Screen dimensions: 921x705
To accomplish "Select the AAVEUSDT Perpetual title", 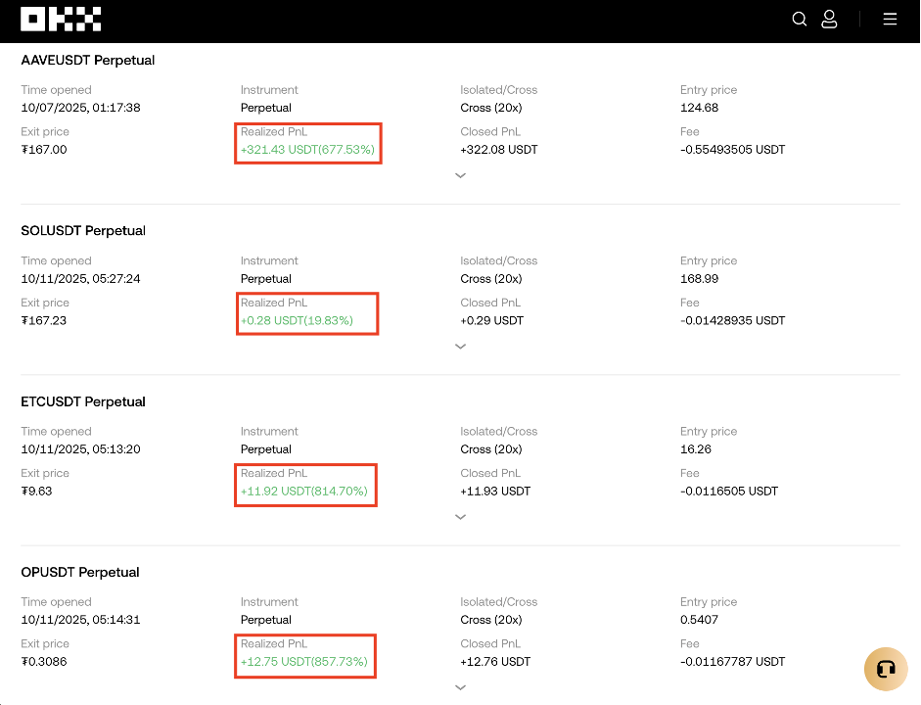I will click(x=88, y=60).
